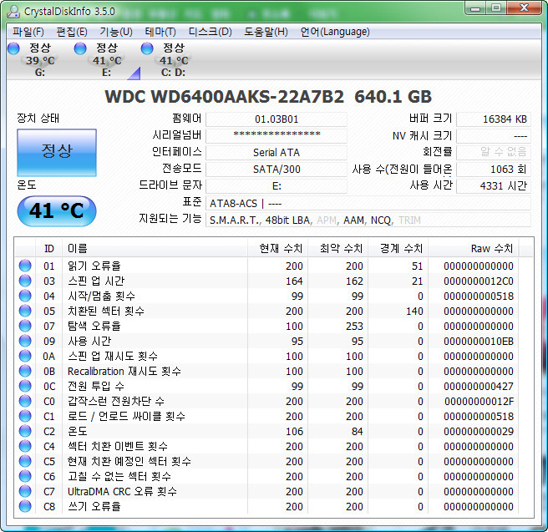
Task: Click status orb of row C7 UltraDMA CRC
Action: [25, 491]
